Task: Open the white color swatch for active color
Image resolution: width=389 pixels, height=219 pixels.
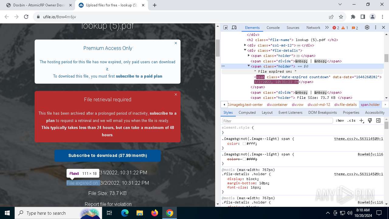Action: pyautogui.click(x=244, y=144)
